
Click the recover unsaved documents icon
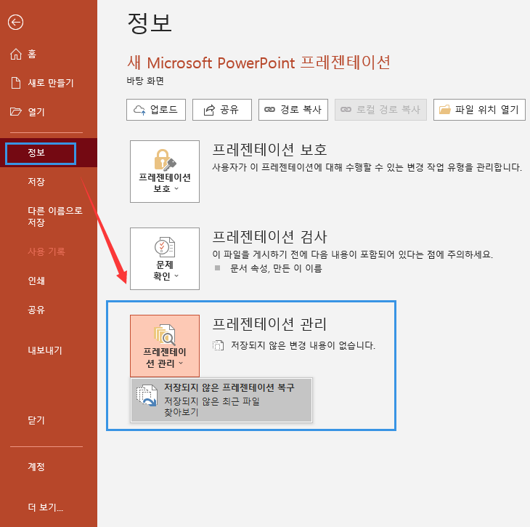tap(147, 395)
